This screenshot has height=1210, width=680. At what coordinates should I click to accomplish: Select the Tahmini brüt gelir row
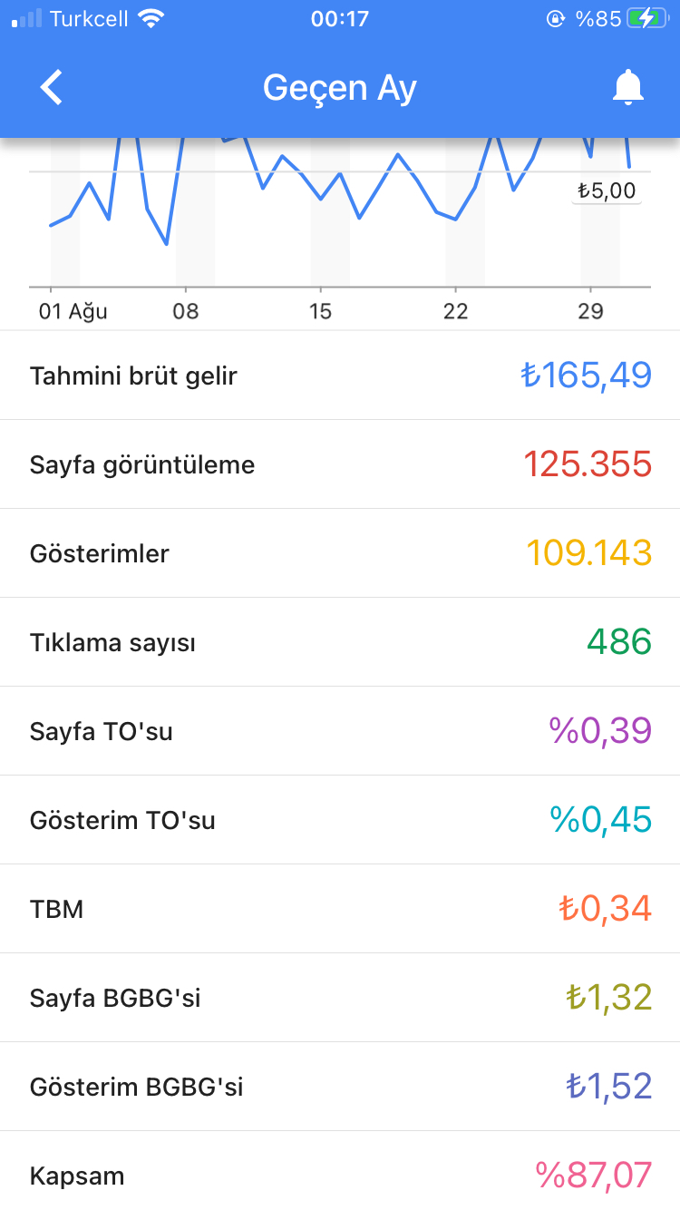coord(340,376)
